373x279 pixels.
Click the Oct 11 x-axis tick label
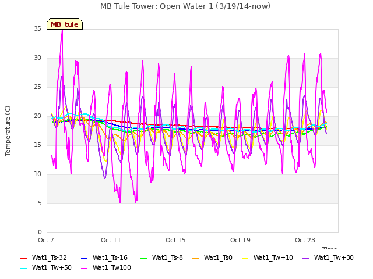[x=111, y=240]
